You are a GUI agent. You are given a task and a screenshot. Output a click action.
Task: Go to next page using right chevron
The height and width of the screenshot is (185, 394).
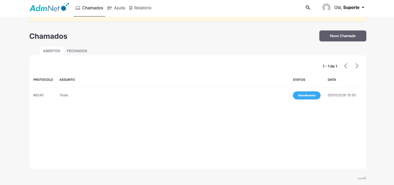point(357,66)
